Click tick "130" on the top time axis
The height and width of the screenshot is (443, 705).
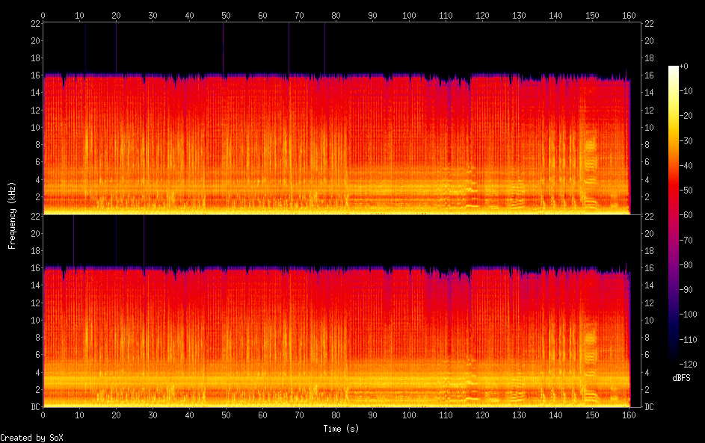(519, 15)
